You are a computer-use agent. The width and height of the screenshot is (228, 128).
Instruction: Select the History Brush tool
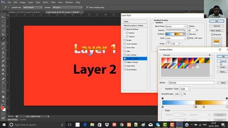[3, 57]
